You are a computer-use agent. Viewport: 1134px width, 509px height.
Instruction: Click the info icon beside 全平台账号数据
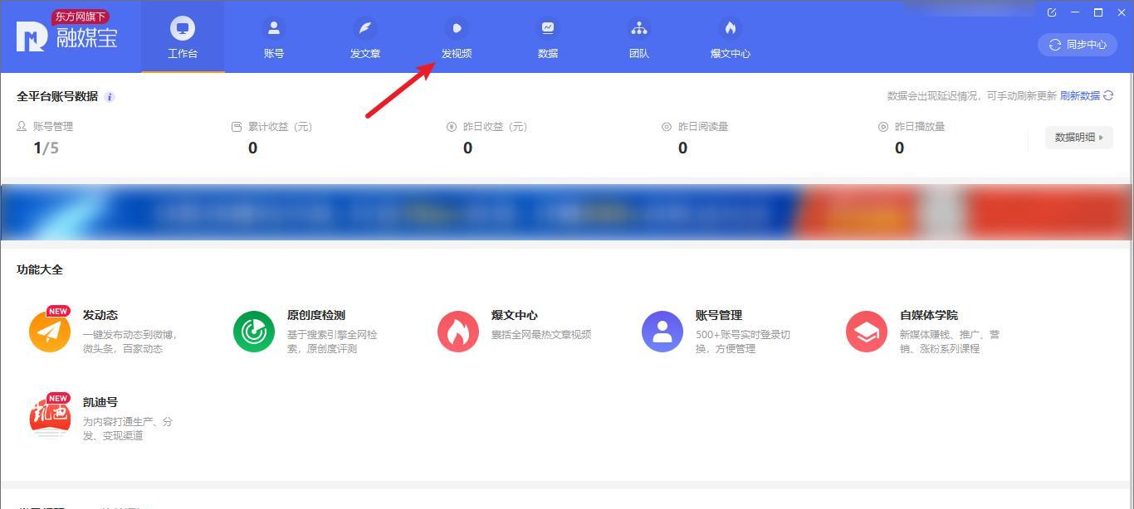pyautogui.click(x=110, y=97)
